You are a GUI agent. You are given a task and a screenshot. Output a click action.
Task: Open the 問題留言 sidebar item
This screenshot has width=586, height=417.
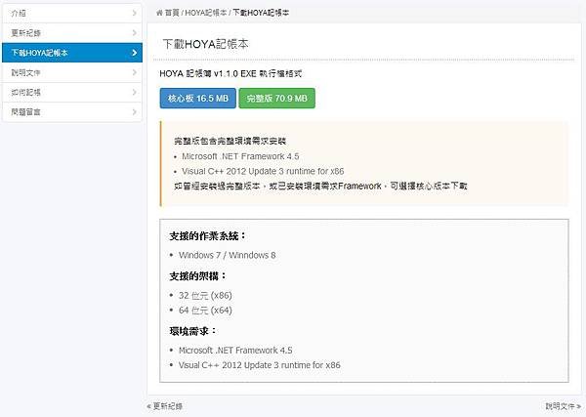72,111
